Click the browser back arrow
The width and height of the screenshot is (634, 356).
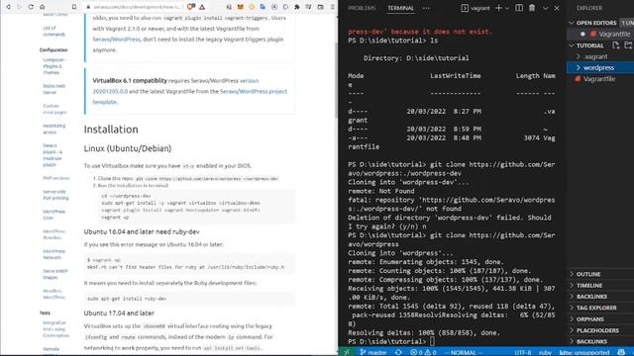[x=8, y=7]
